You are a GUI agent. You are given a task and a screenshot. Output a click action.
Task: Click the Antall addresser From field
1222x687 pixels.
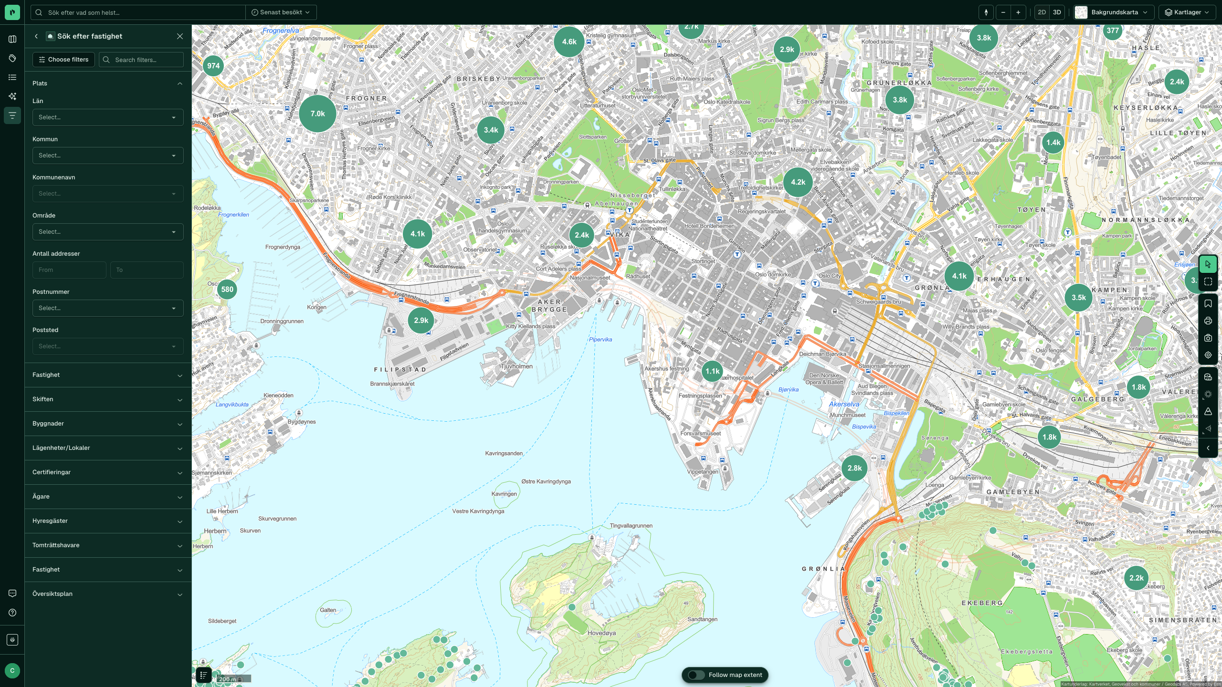tap(69, 270)
